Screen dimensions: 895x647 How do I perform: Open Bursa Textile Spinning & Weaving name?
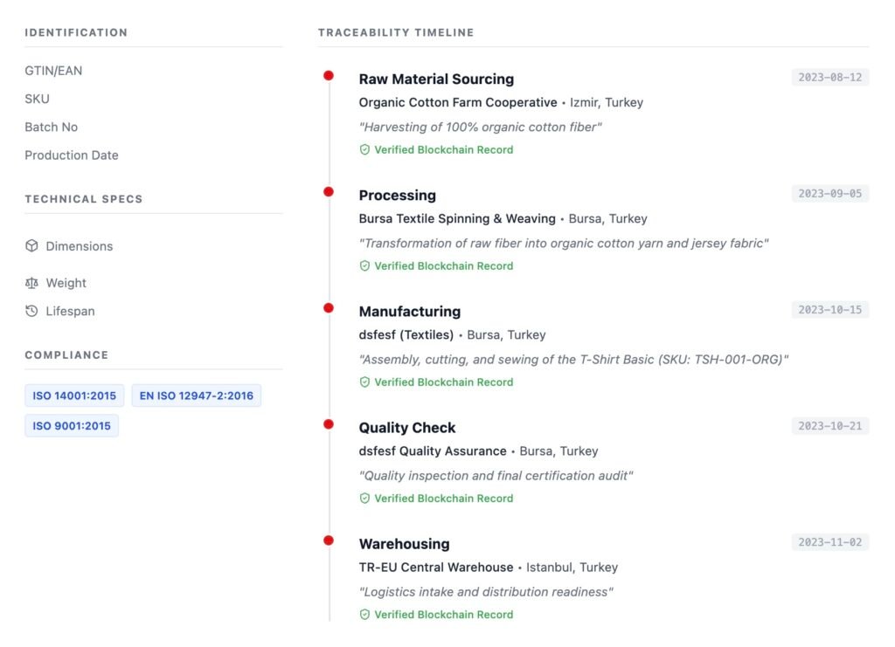457,218
